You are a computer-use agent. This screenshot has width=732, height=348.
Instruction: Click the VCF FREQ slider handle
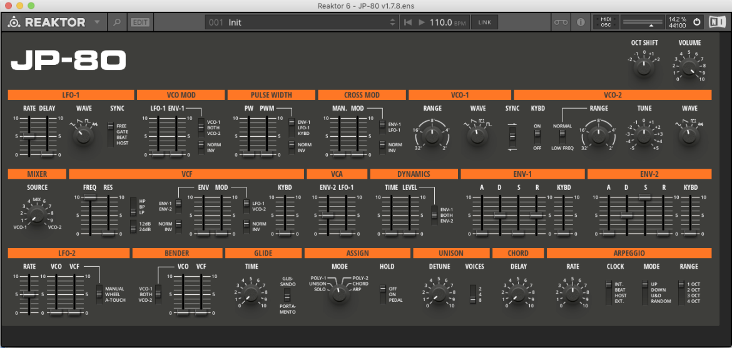[x=89, y=198]
